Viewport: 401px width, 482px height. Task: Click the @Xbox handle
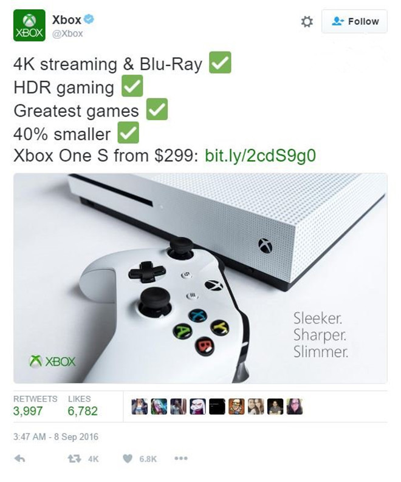pyautogui.click(x=67, y=33)
